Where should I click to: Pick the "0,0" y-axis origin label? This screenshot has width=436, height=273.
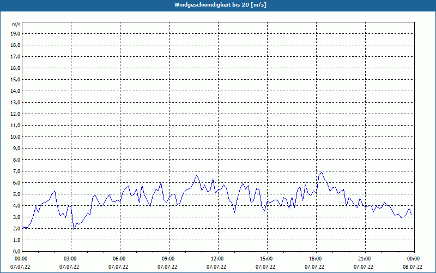point(17,252)
